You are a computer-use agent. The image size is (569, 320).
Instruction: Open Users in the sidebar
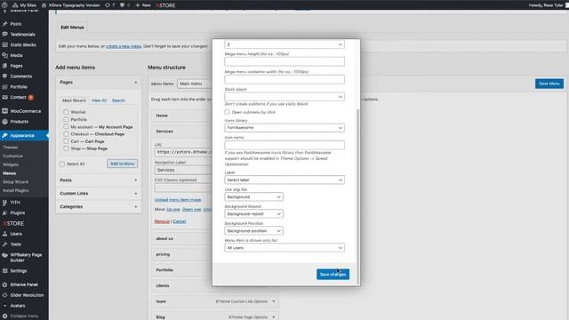[16, 234]
